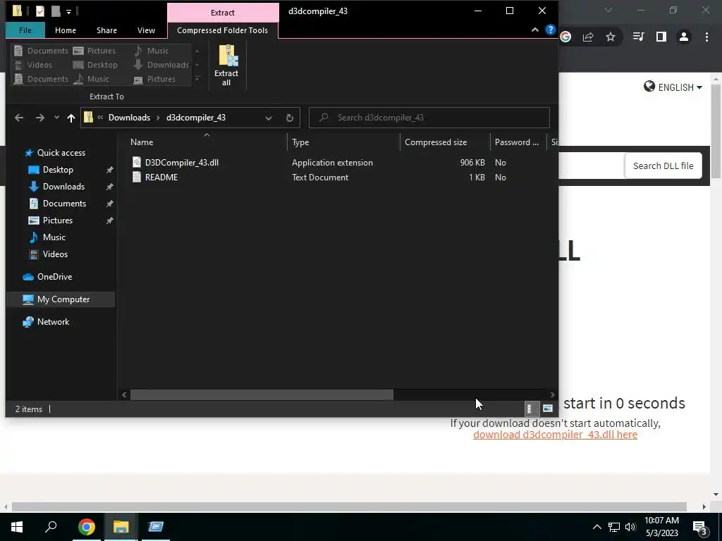Open the Chrome ENGLISH language dropdown

[673, 87]
